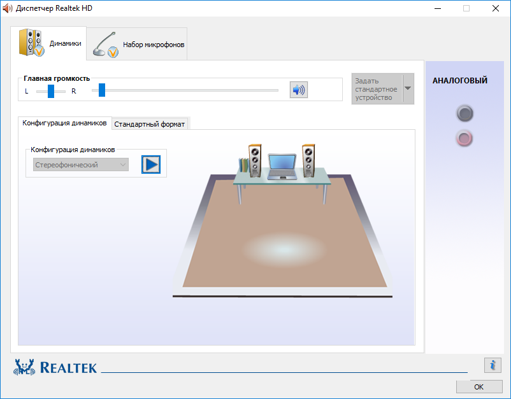Viewport: 511px width, 399px height.
Task: Play the speaker test sound
Action: click(151, 164)
